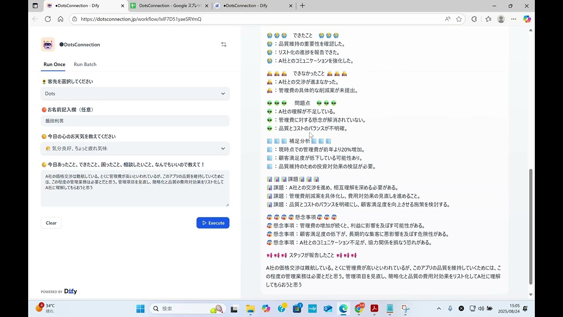Image resolution: width=563 pixels, height=317 pixels.
Task: Open the settings sliders icon beside DotsConnection
Action: 223,44
